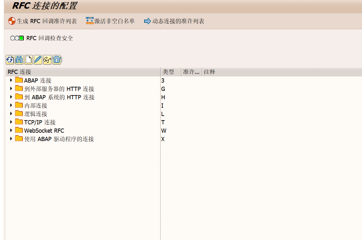Create a new RFC connection (blank page icon)
362x240 pixels.
(28, 60)
